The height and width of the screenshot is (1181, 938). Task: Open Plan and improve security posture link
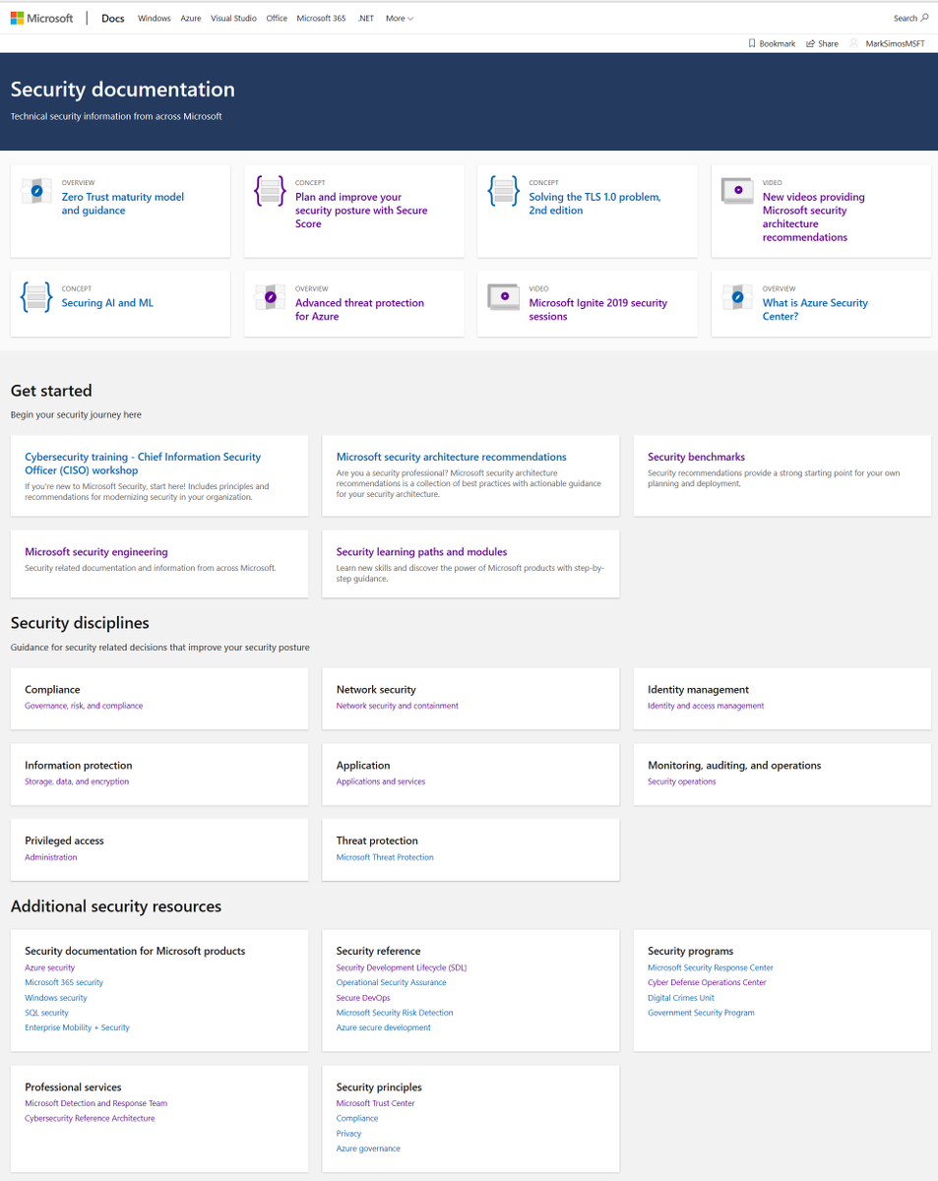[361, 211]
